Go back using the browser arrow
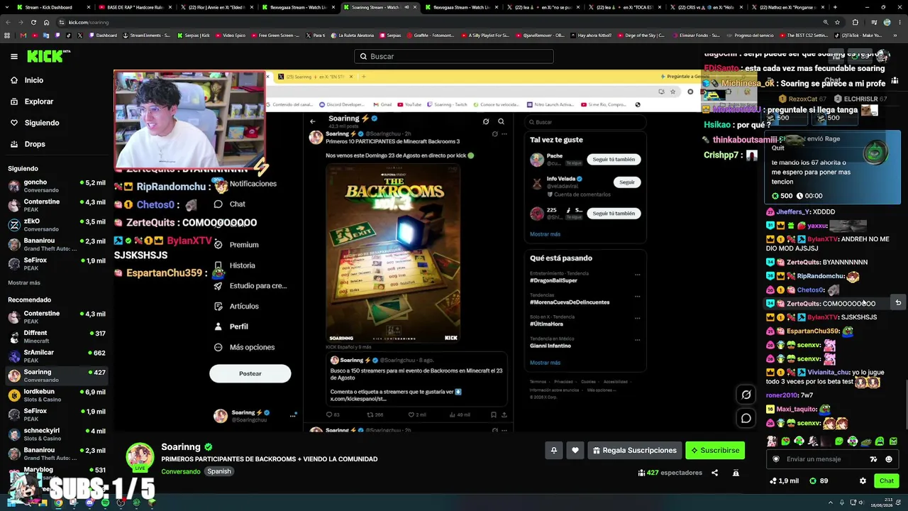The width and height of the screenshot is (908, 511). pyautogui.click(x=8, y=22)
